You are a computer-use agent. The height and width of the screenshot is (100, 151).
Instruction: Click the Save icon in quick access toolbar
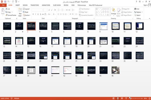coord(5,2)
